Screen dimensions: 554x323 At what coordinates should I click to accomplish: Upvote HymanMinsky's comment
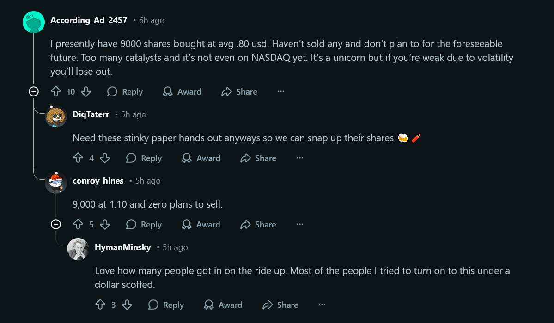coord(100,305)
